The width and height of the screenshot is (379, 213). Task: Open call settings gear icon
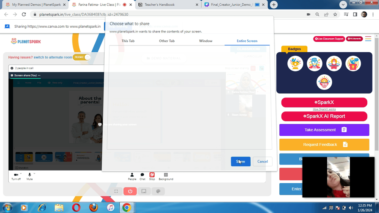click(x=12, y=68)
